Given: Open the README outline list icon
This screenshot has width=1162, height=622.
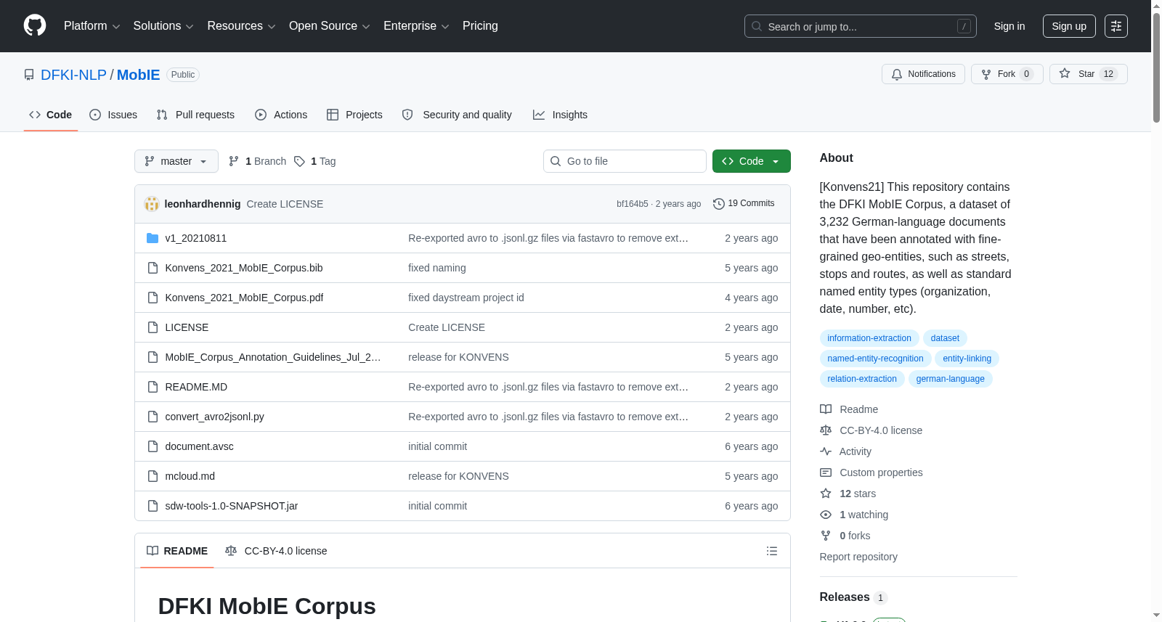Looking at the screenshot, I should point(772,551).
